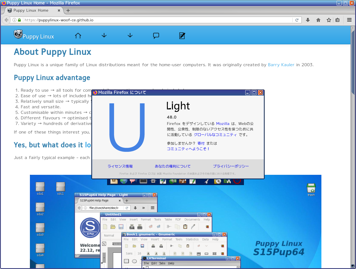The width and height of the screenshot is (356, 269).
Task: Open あなたの権利について link
Action: [x=173, y=166]
